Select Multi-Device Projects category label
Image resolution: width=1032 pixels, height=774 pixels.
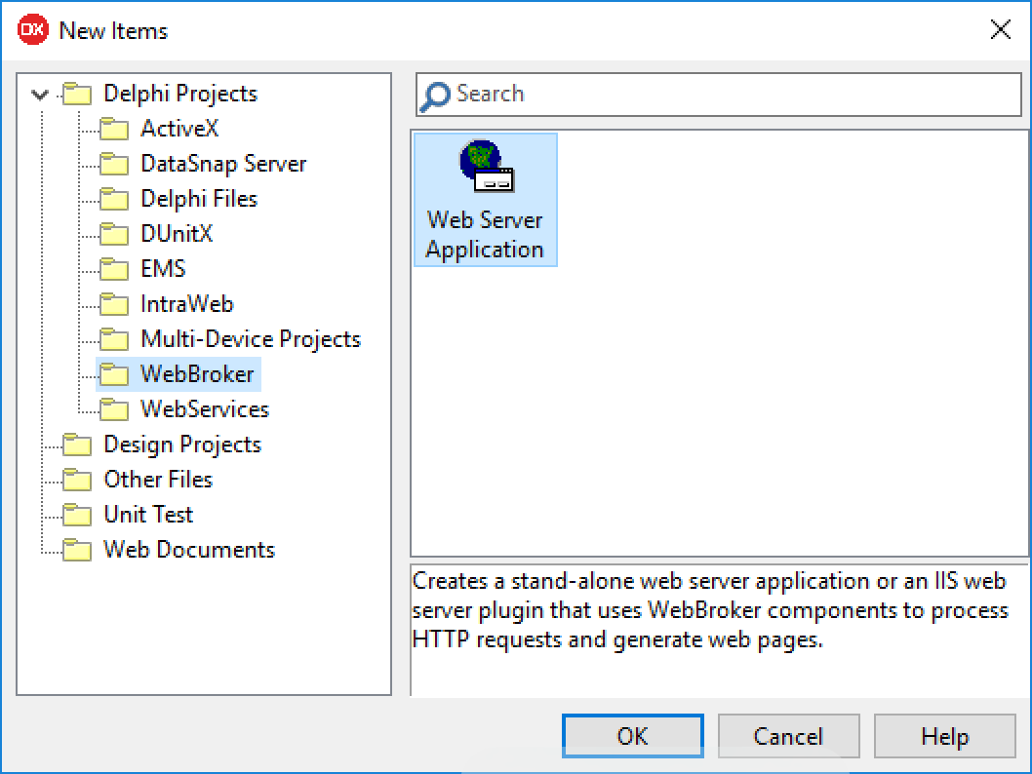coord(251,339)
